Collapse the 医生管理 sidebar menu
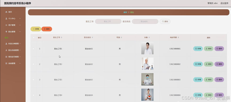Viewport: 231px width, 102px height. [x=13, y=32]
